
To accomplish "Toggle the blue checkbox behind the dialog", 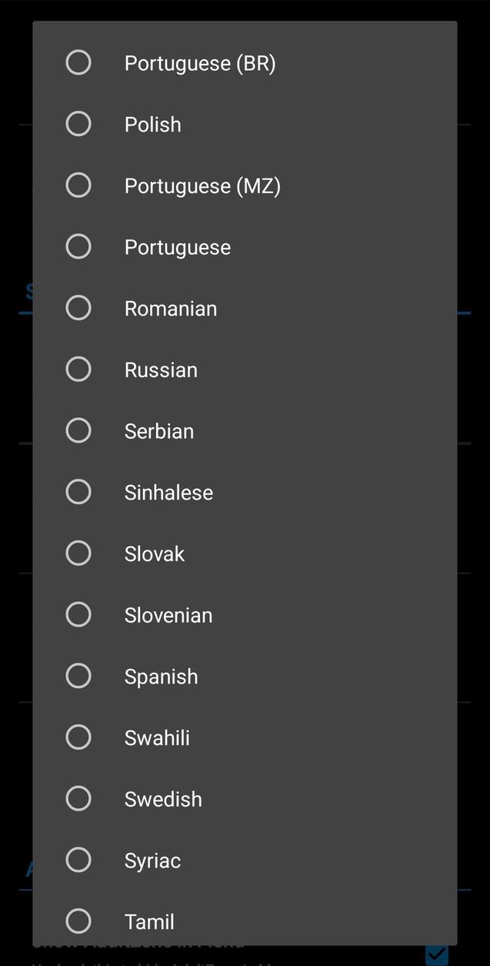I will 437,955.
